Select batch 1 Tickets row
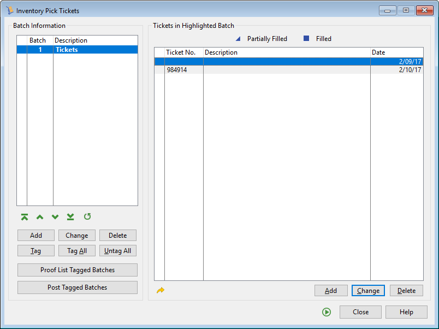Screen dimensions: 439x329 point(77,50)
